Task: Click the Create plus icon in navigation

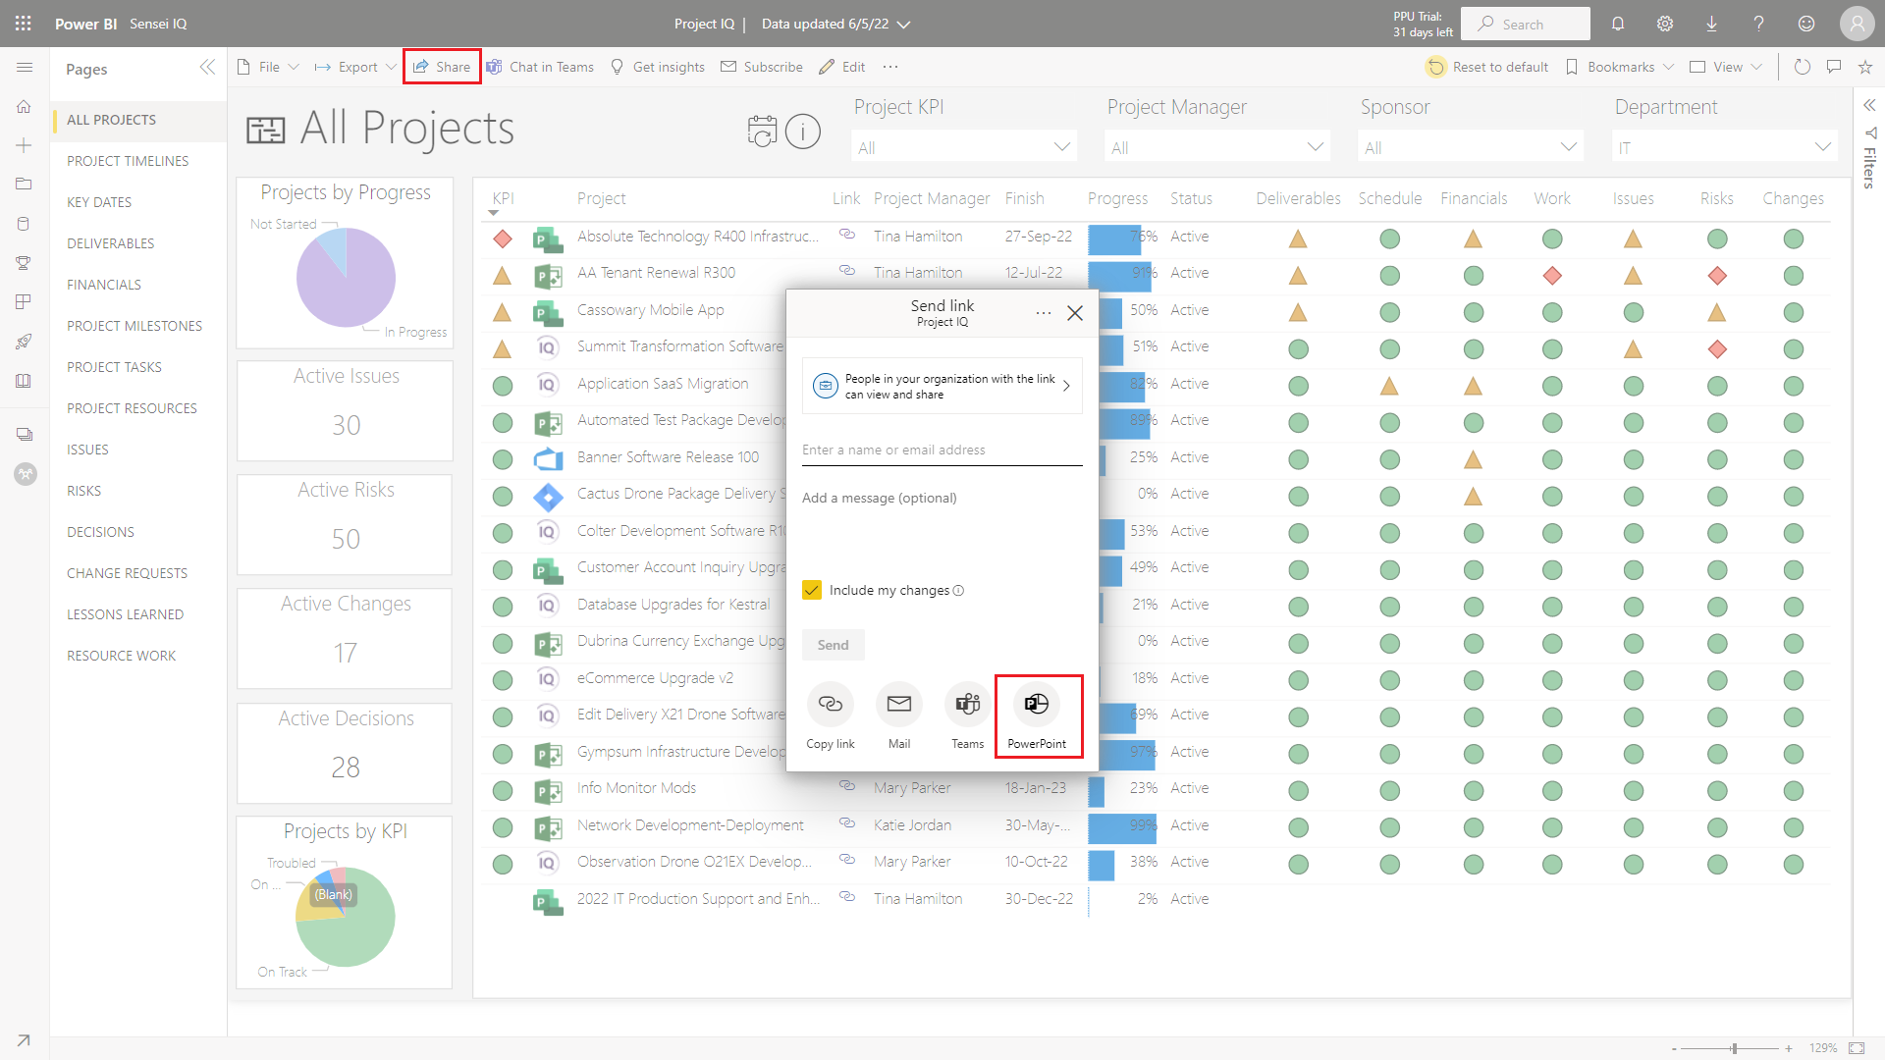Action: coord(25,145)
